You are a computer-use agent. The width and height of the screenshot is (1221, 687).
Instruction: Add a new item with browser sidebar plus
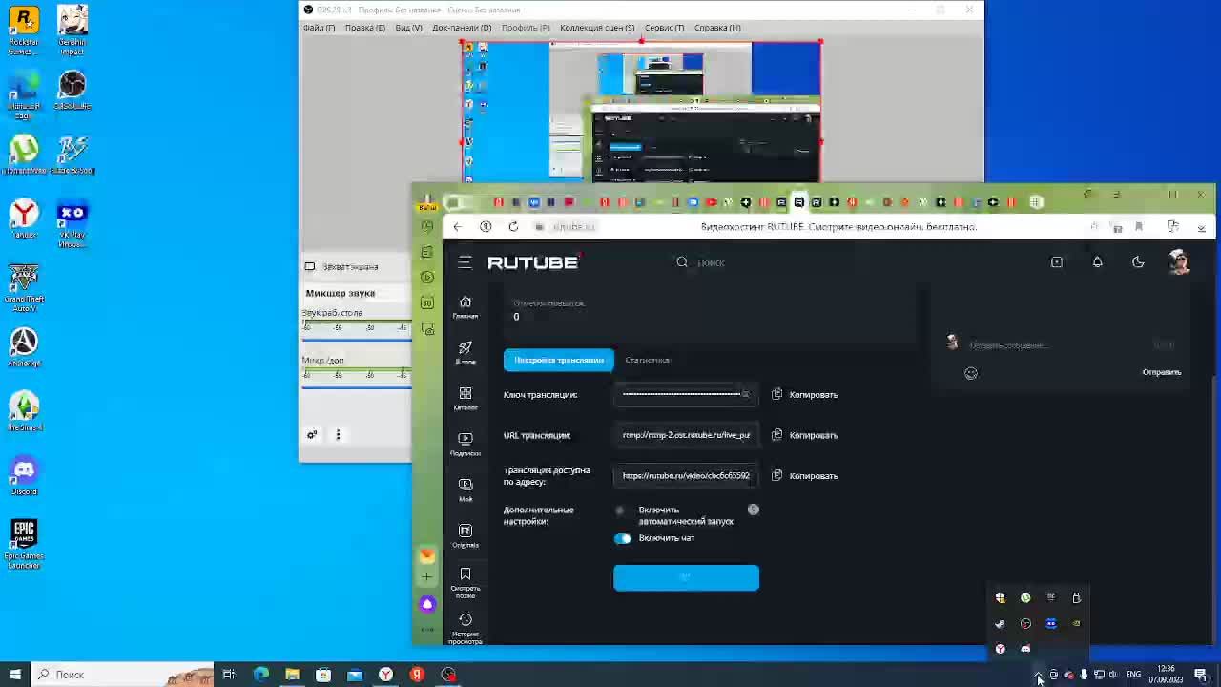pyautogui.click(x=427, y=578)
